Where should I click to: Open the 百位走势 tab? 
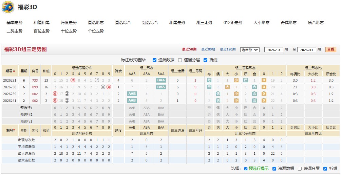[41, 31]
